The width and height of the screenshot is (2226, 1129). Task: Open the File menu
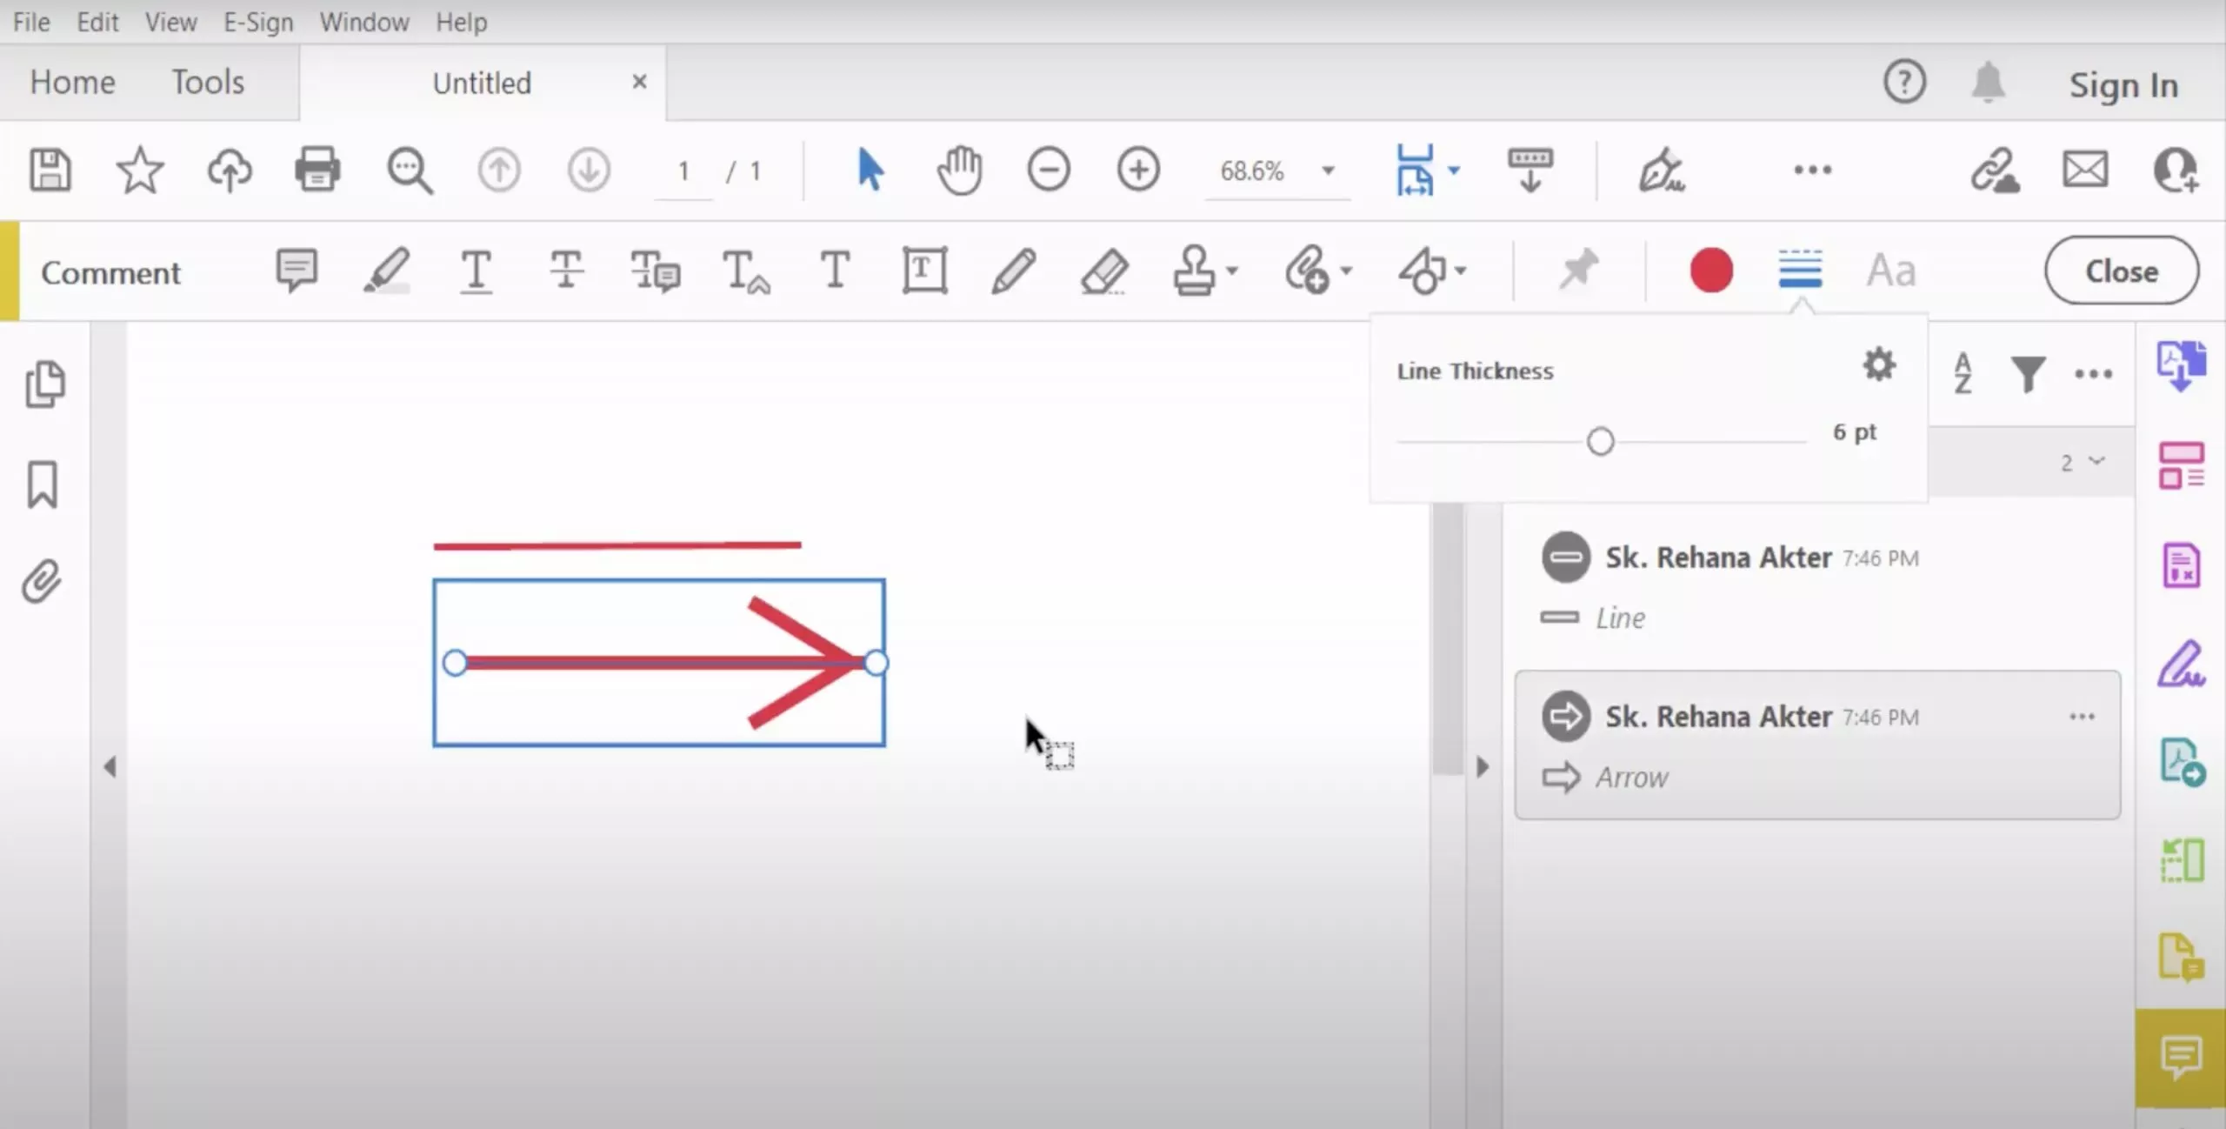coord(31,22)
